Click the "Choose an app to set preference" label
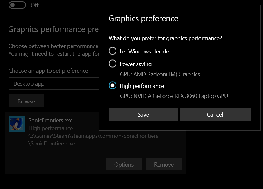263x189 pixels. 48,71
